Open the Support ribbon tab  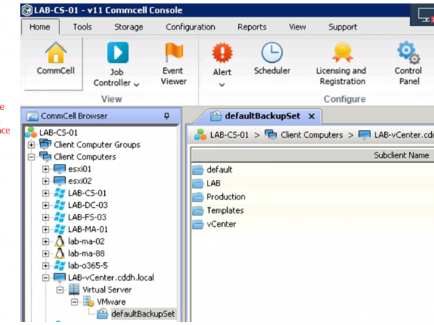(343, 27)
